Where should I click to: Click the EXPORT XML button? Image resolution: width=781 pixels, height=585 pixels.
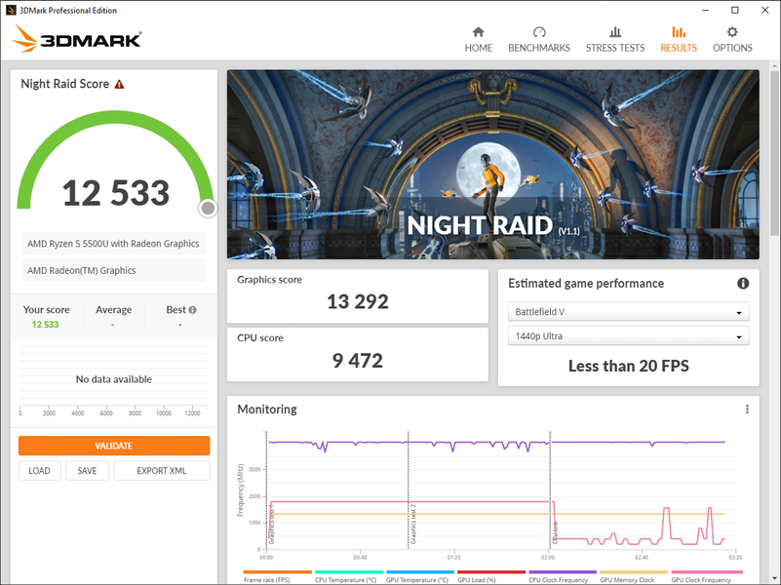click(x=162, y=471)
